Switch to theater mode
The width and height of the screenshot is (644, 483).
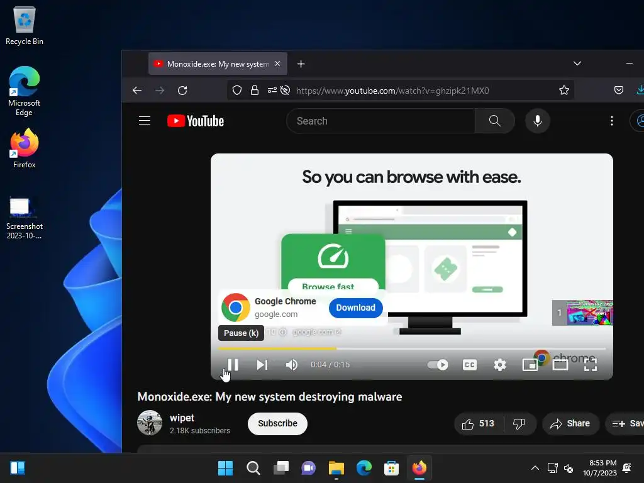pos(560,364)
